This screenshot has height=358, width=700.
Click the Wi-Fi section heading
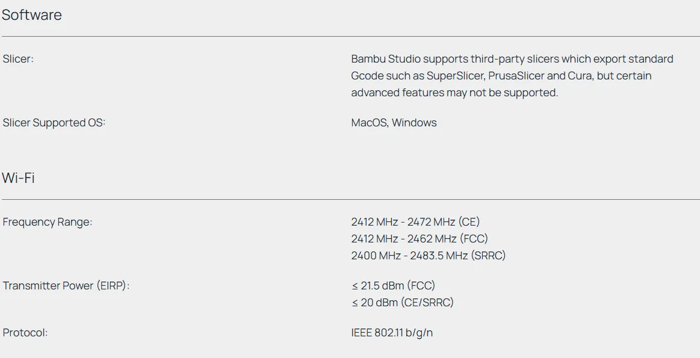pos(18,178)
